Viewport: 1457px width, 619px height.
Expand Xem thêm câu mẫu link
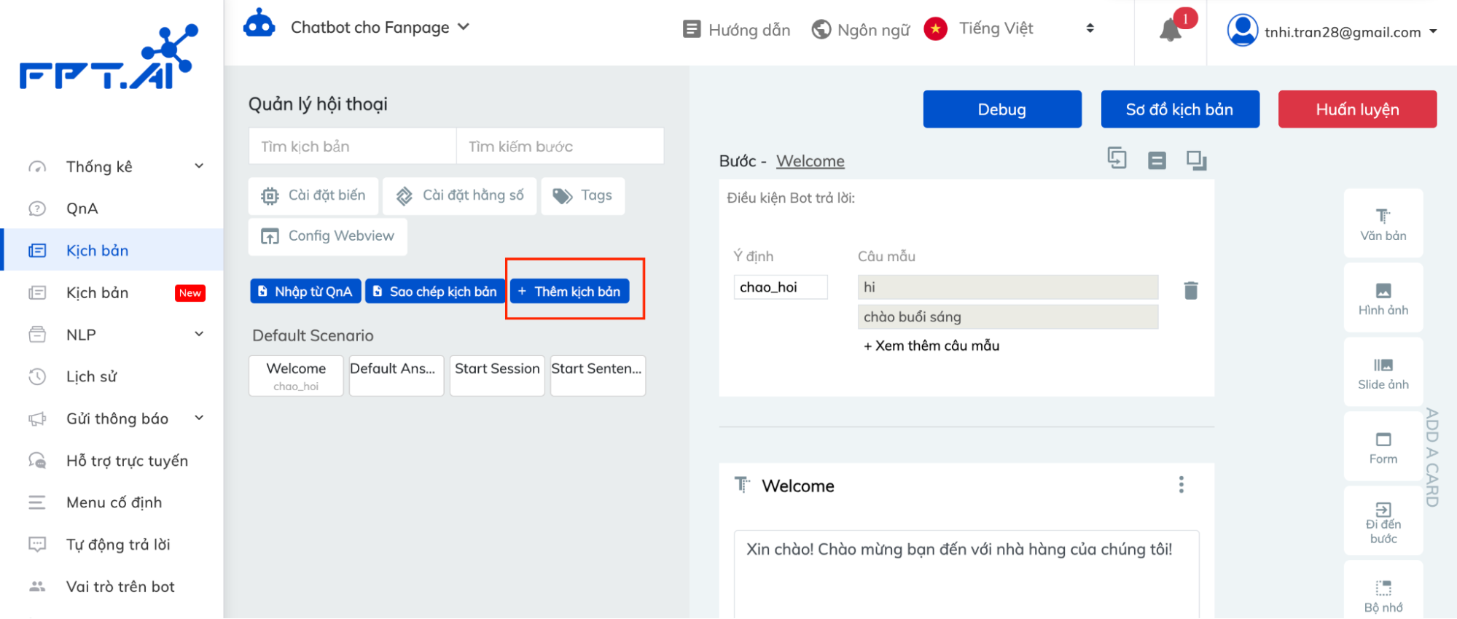(931, 346)
